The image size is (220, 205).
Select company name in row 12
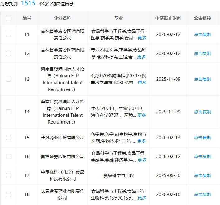(x=62, y=53)
